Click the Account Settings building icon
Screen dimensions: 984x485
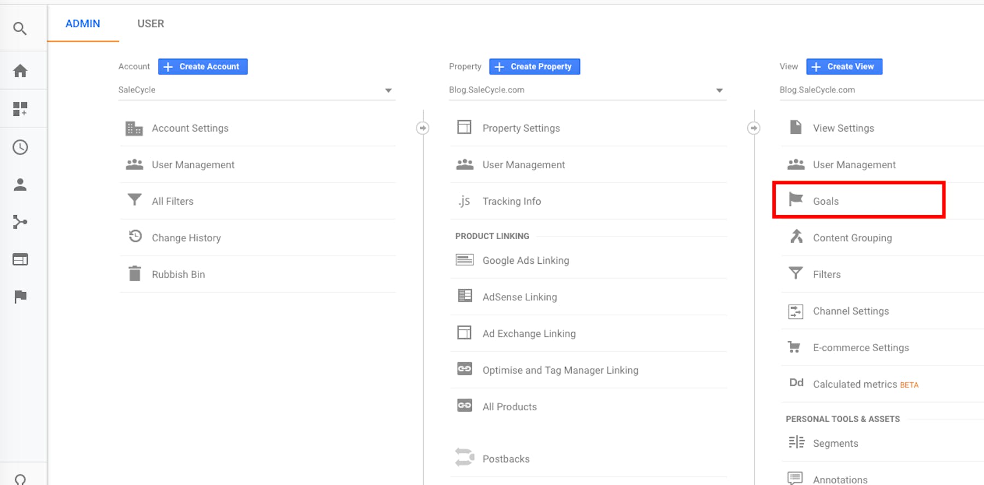pos(134,128)
